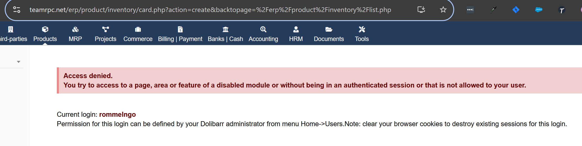
Task: Select the Billing | Payment menu label
Action: click(x=180, y=39)
